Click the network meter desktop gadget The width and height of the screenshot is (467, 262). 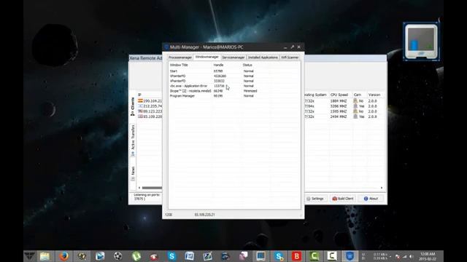point(421,41)
